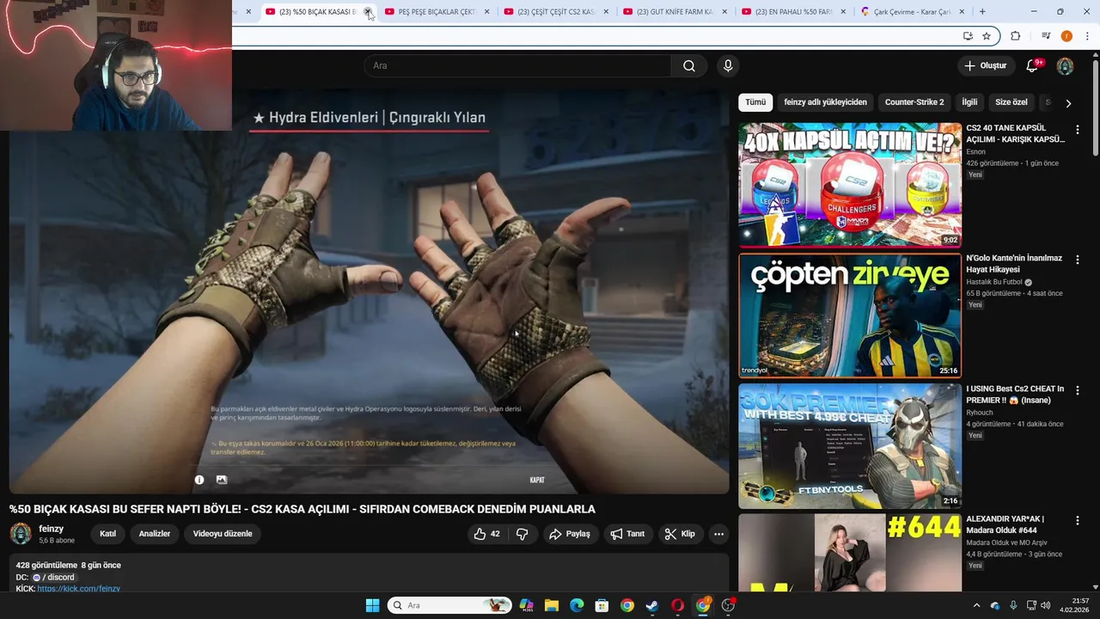Open File Explorer from taskbar

[x=552, y=605]
